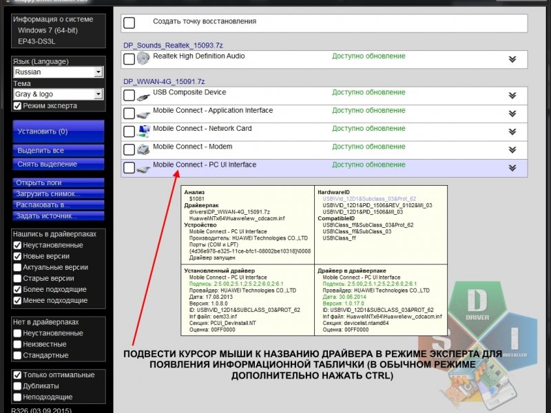Uncheck the Менее подходящие filter
Image resolution: width=551 pixels, height=413 pixels.
[x=17, y=301]
